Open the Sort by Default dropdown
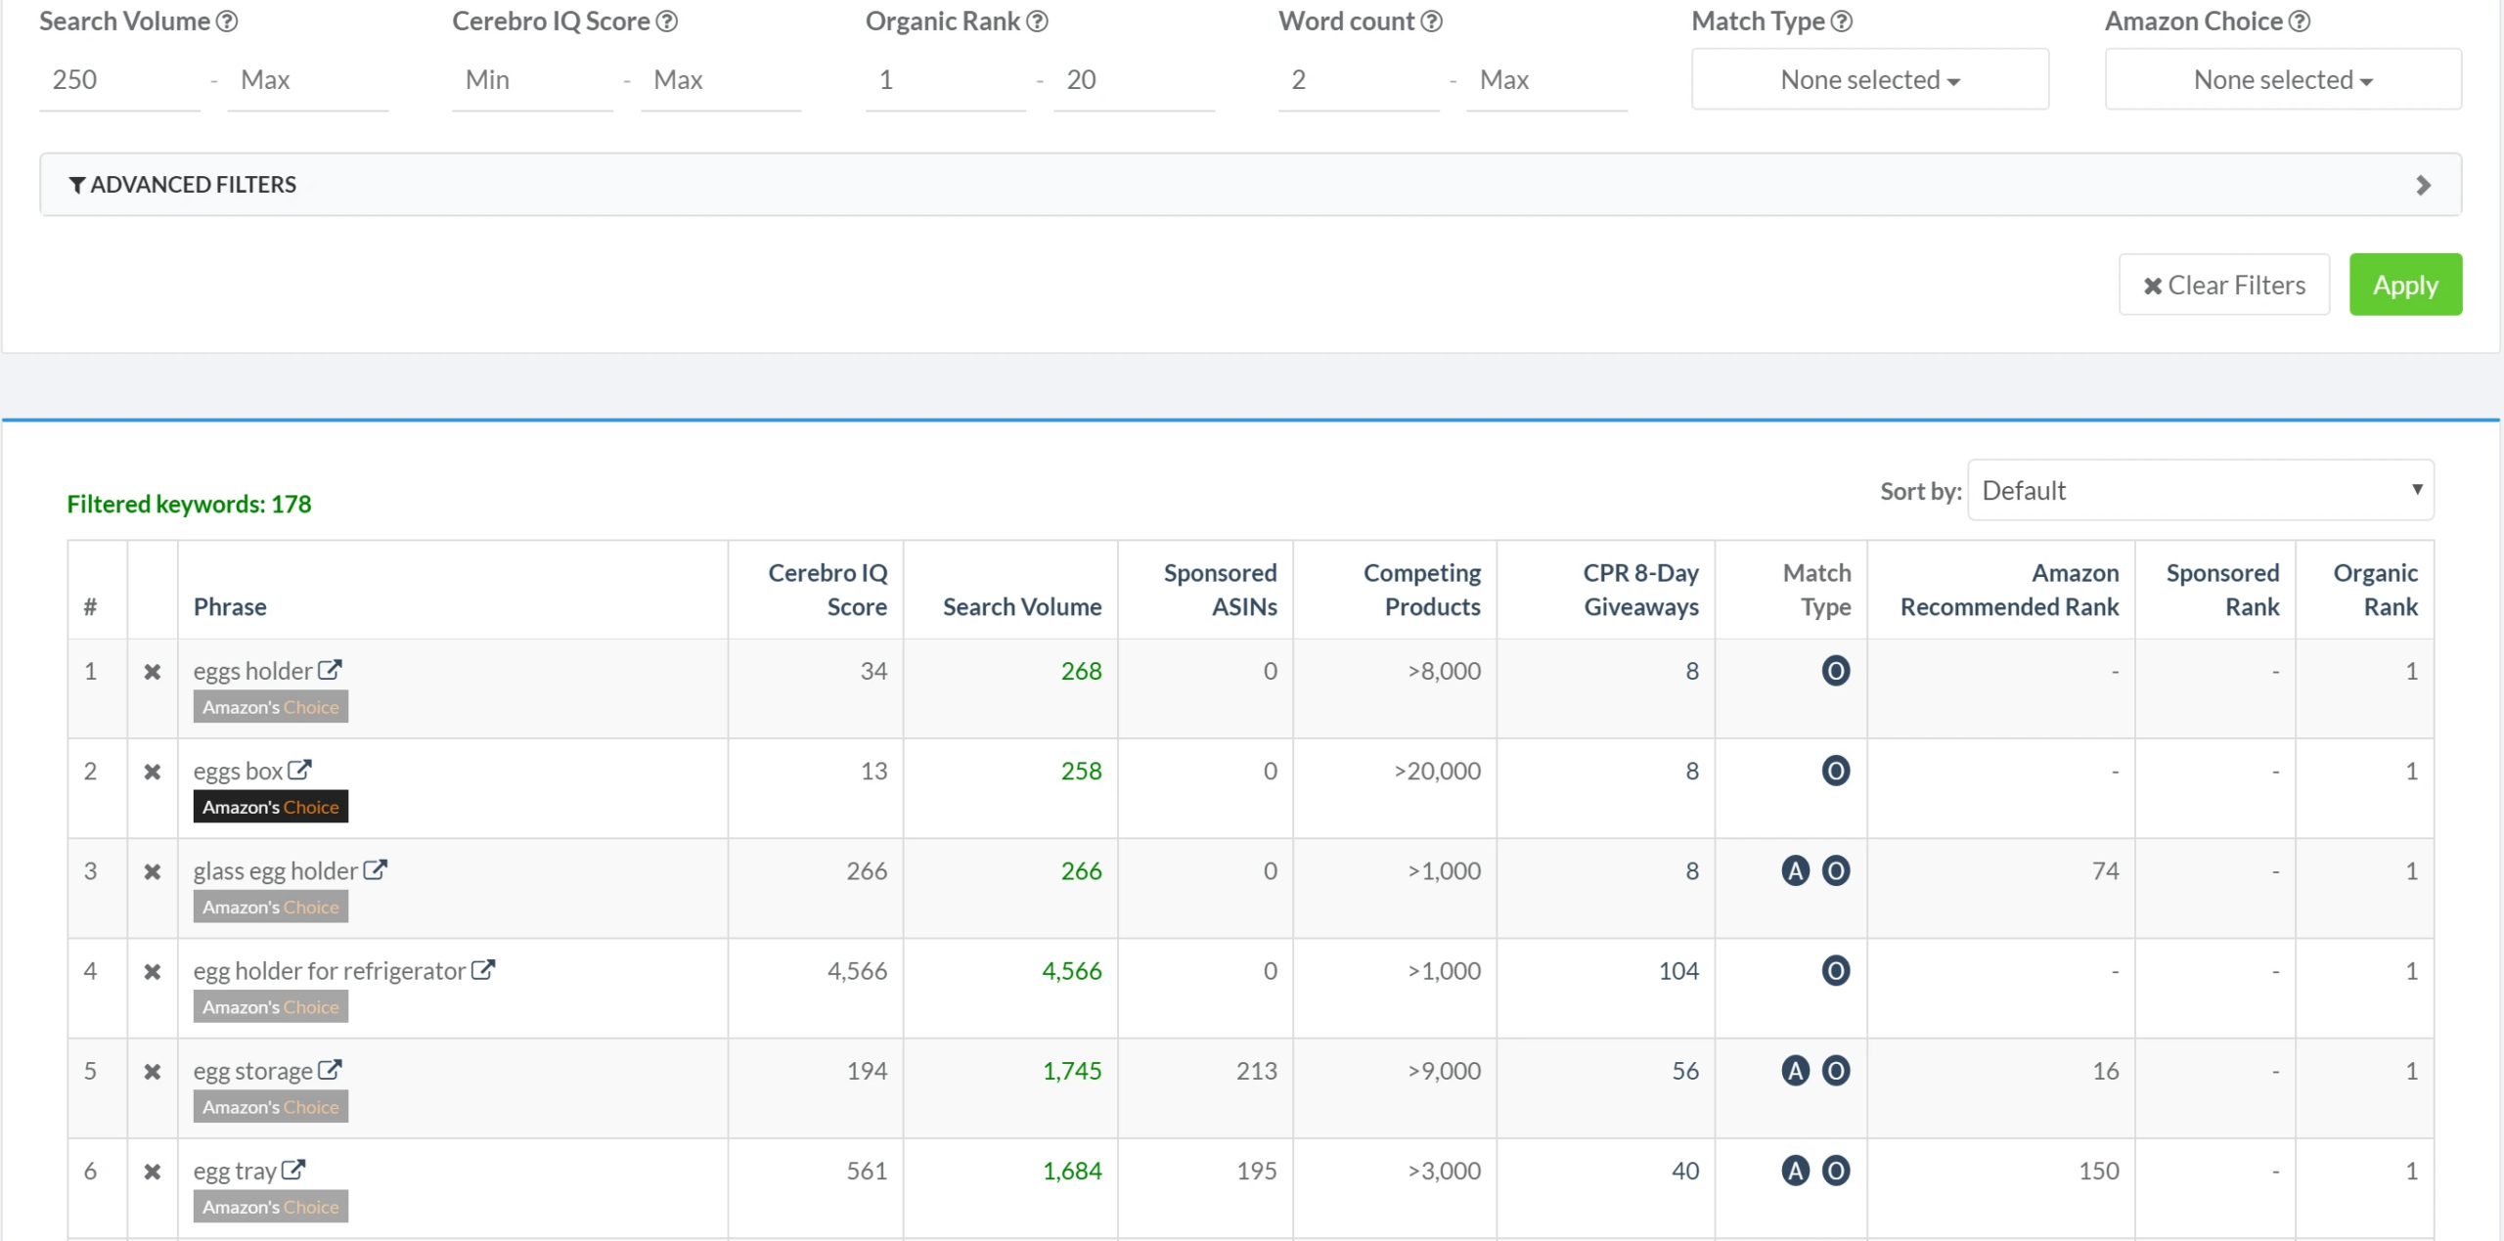2504x1241 pixels. (x=2200, y=490)
